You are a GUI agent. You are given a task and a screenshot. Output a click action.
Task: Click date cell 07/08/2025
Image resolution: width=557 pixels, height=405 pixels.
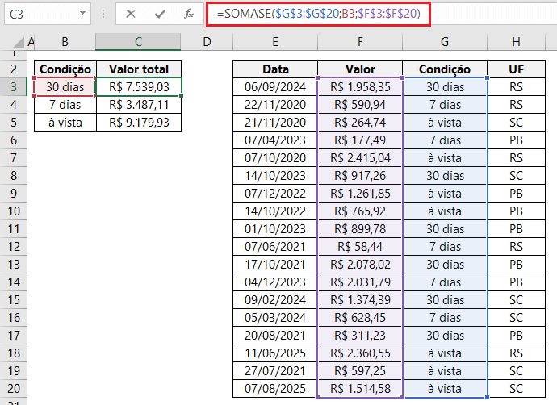275,388
